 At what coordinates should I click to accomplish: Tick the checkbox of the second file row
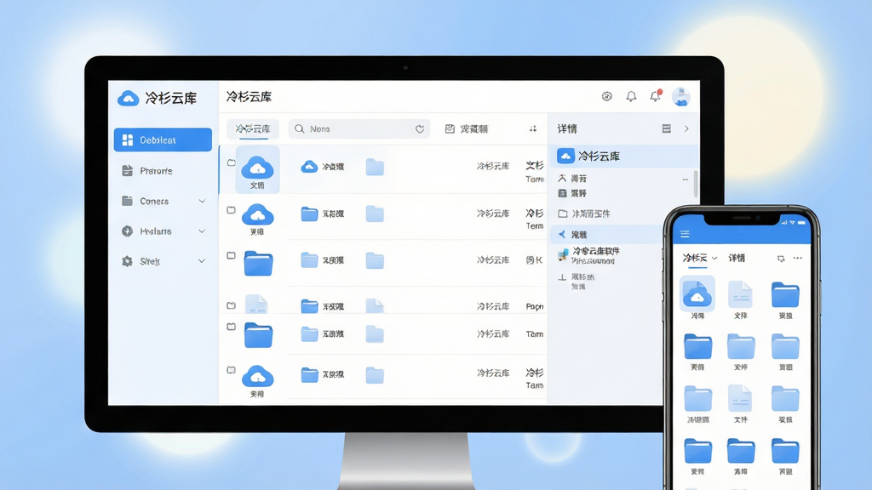pyautogui.click(x=232, y=210)
